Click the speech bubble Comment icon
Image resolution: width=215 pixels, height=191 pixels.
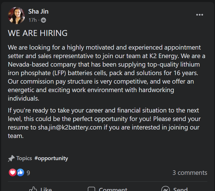coord(91,189)
